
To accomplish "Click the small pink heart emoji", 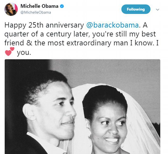I will [x=12, y=49].
